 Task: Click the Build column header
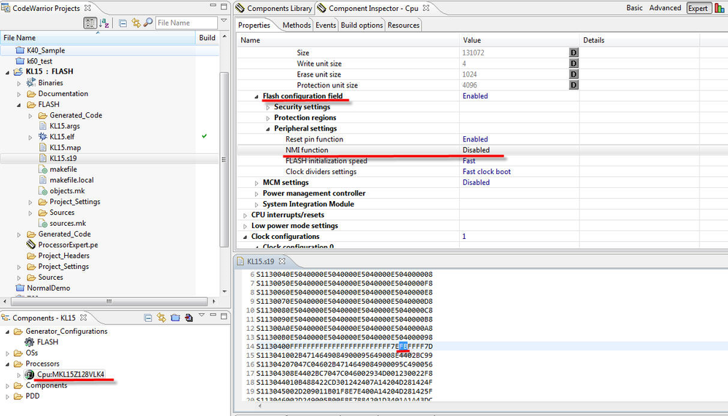click(x=207, y=38)
